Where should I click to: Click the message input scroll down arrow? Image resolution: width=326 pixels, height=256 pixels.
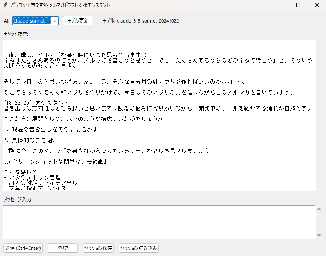pyautogui.click(x=319, y=236)
